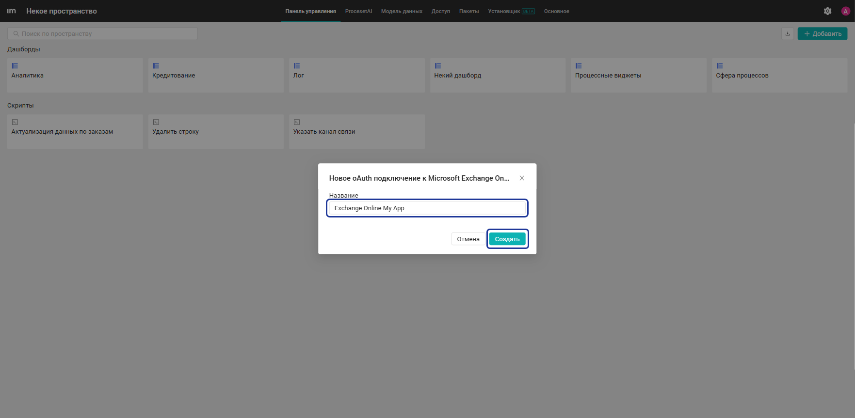
Task: Open the Аналитика dashboard card
Action: (75, 75)
